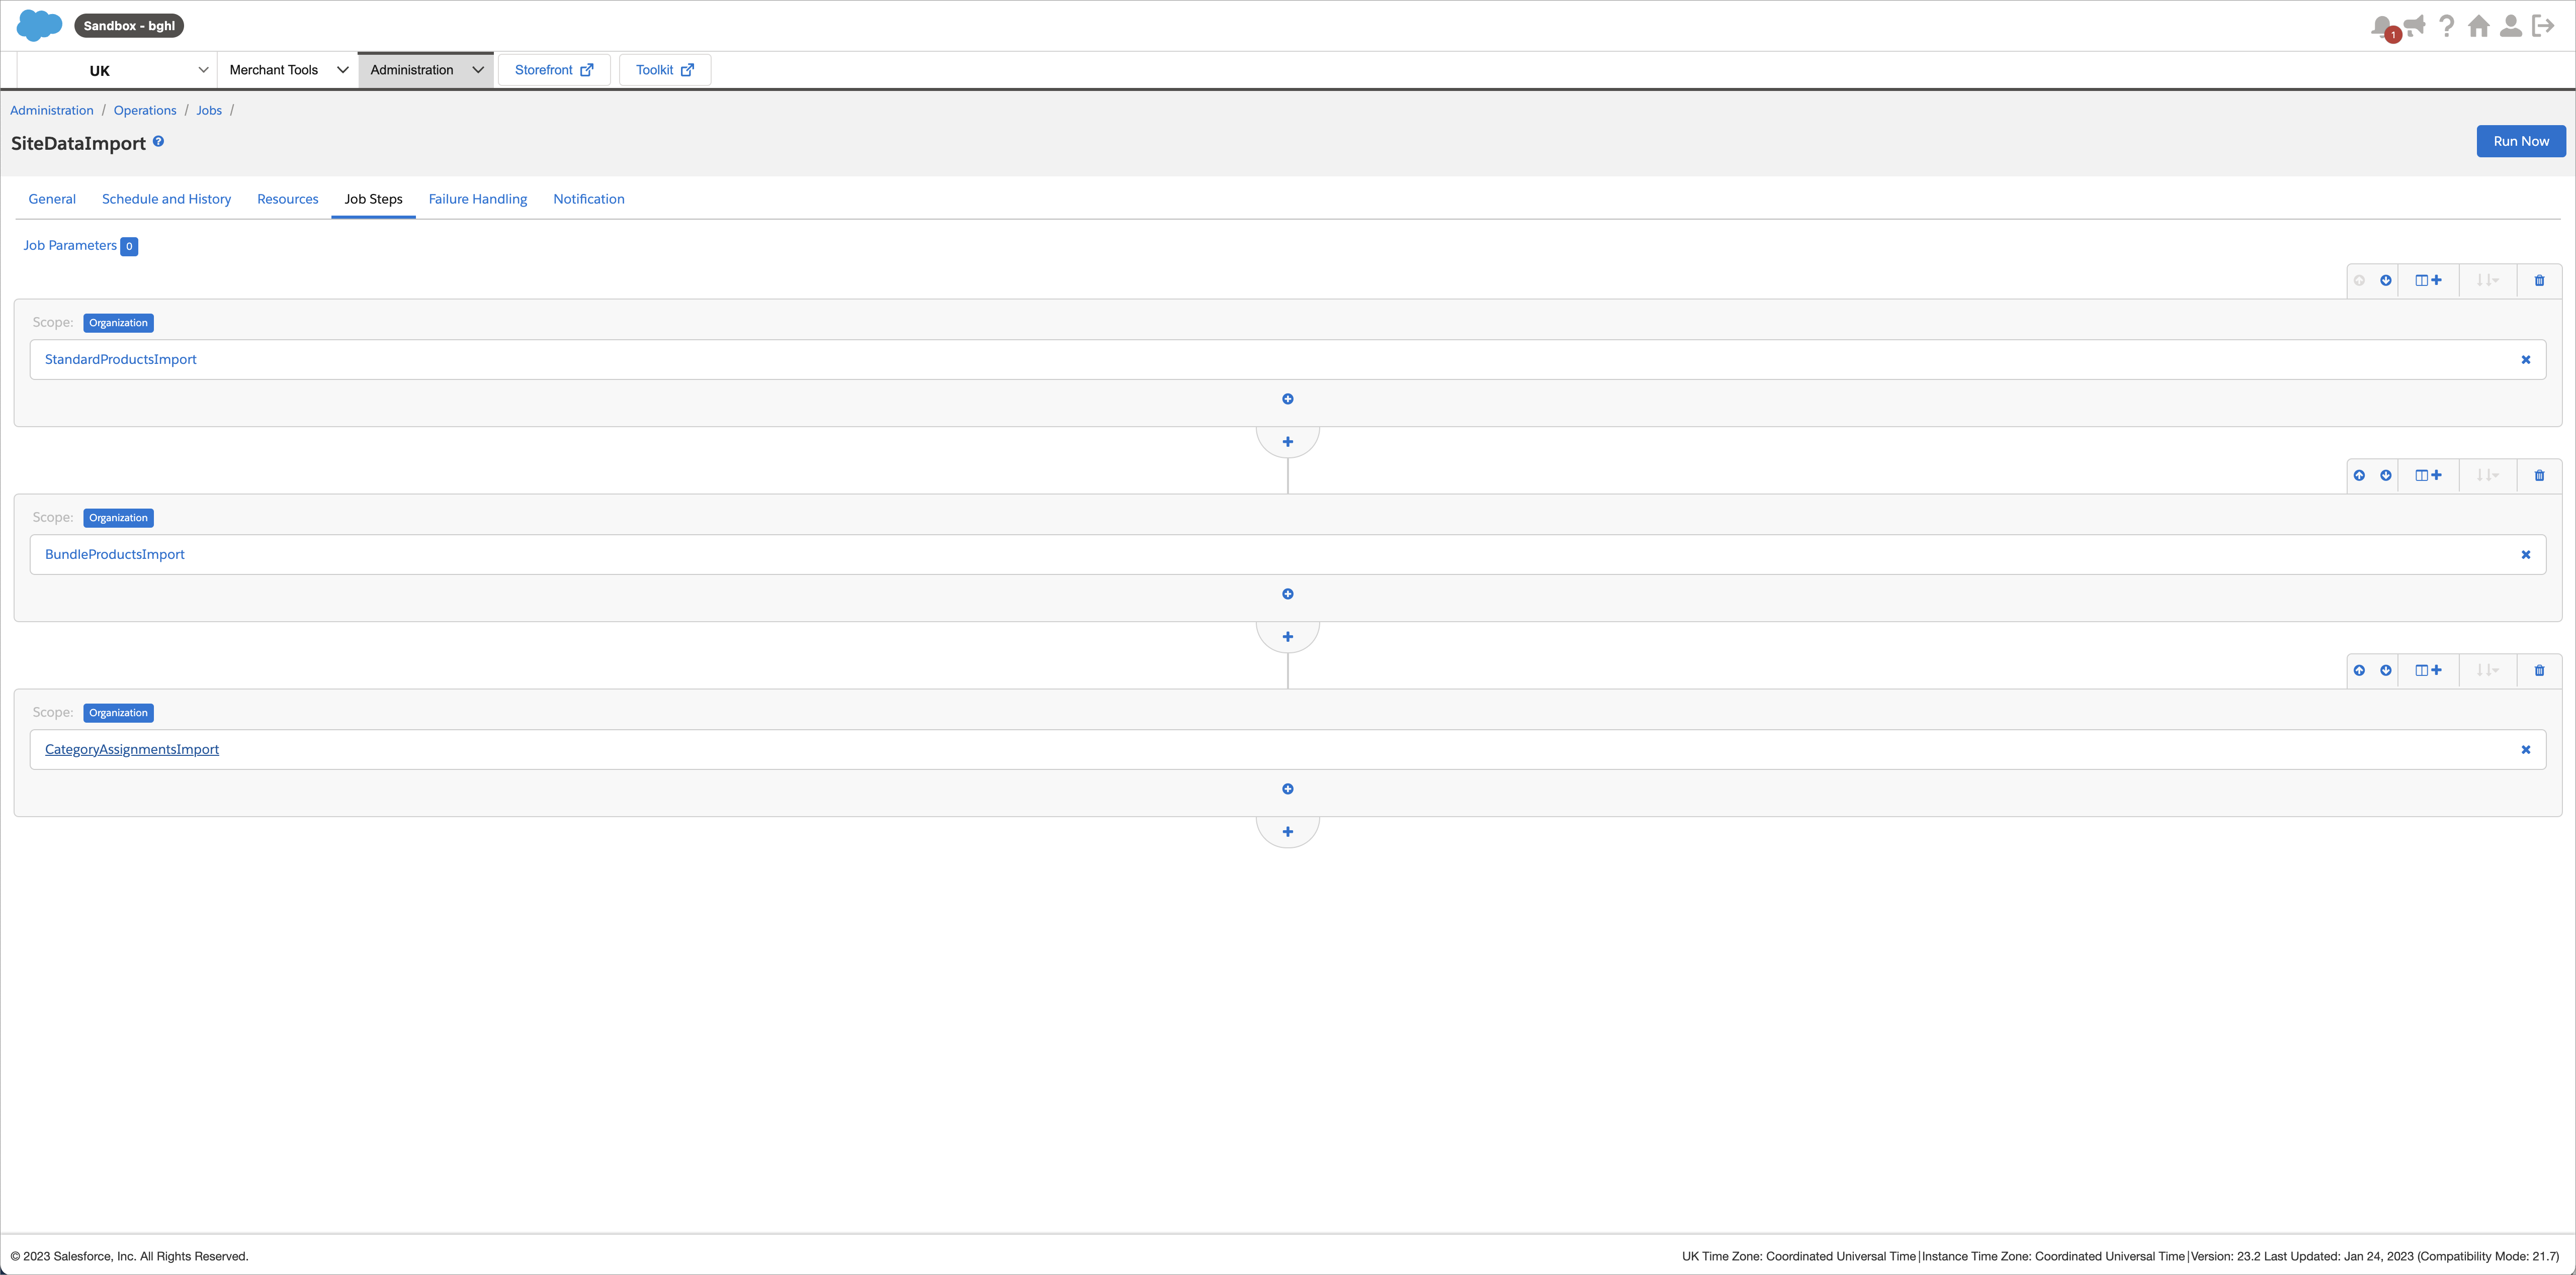Open user profile icon in header
Image resolution: width=2576 pixels, height=1275 pixels.
click(x=2511, y=26)
